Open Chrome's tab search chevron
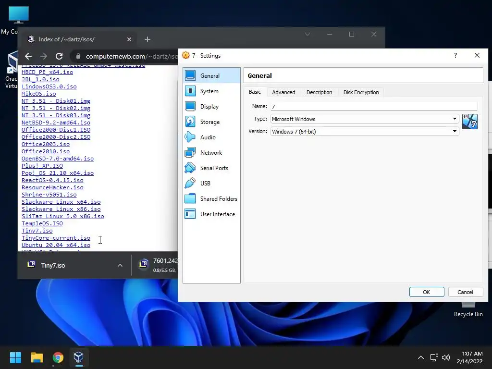This screenshot has height=369, width=492. 307,34
